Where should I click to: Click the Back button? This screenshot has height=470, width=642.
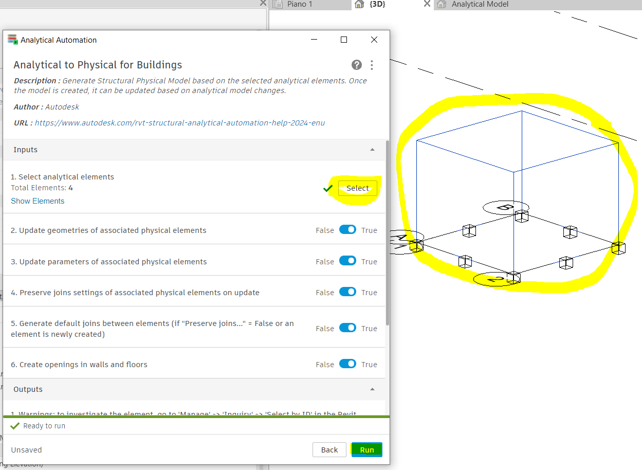pos(329,450)
